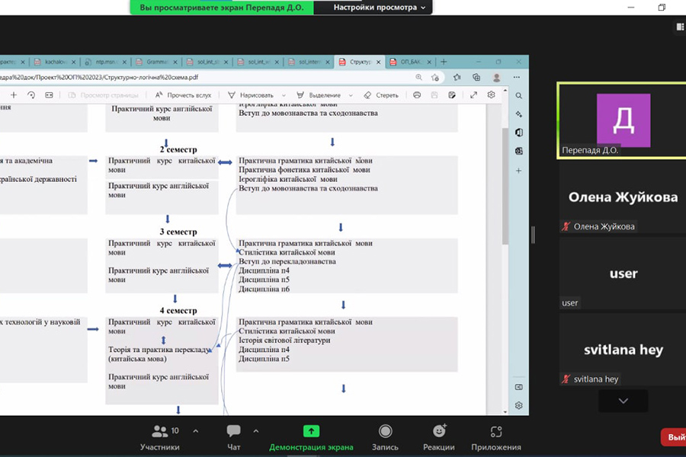Screen dimensions: 686x457
Task: Switch to the sol_intern tab
Action: click(x=309, y=62)
